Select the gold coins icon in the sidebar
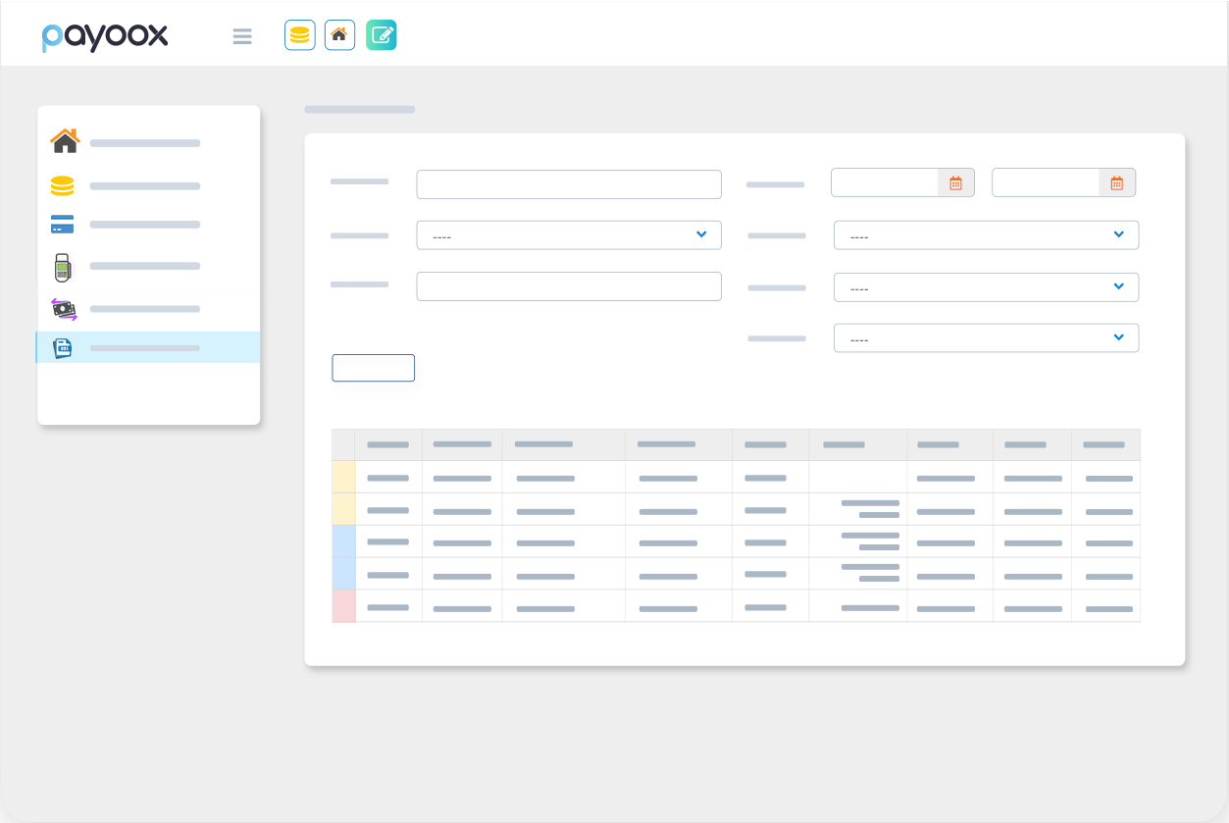Screen dimensions: 1229x823 click(63, 185)
